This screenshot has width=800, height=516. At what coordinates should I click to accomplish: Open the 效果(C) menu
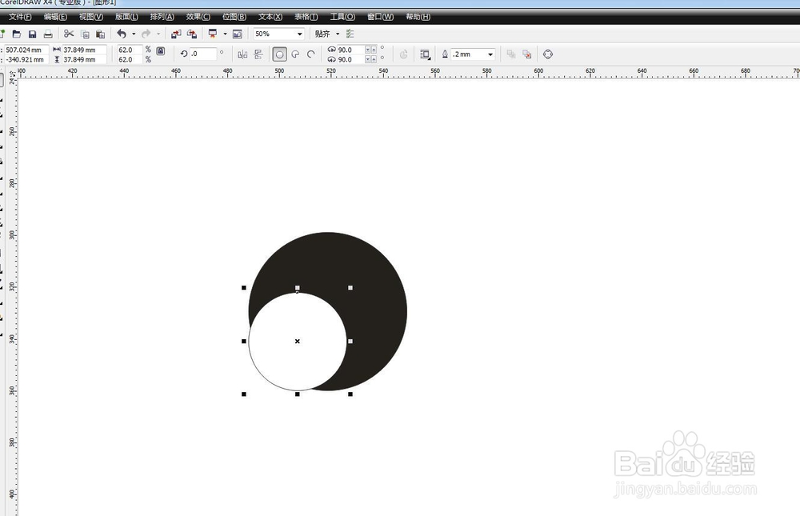(x=198, y=17)
